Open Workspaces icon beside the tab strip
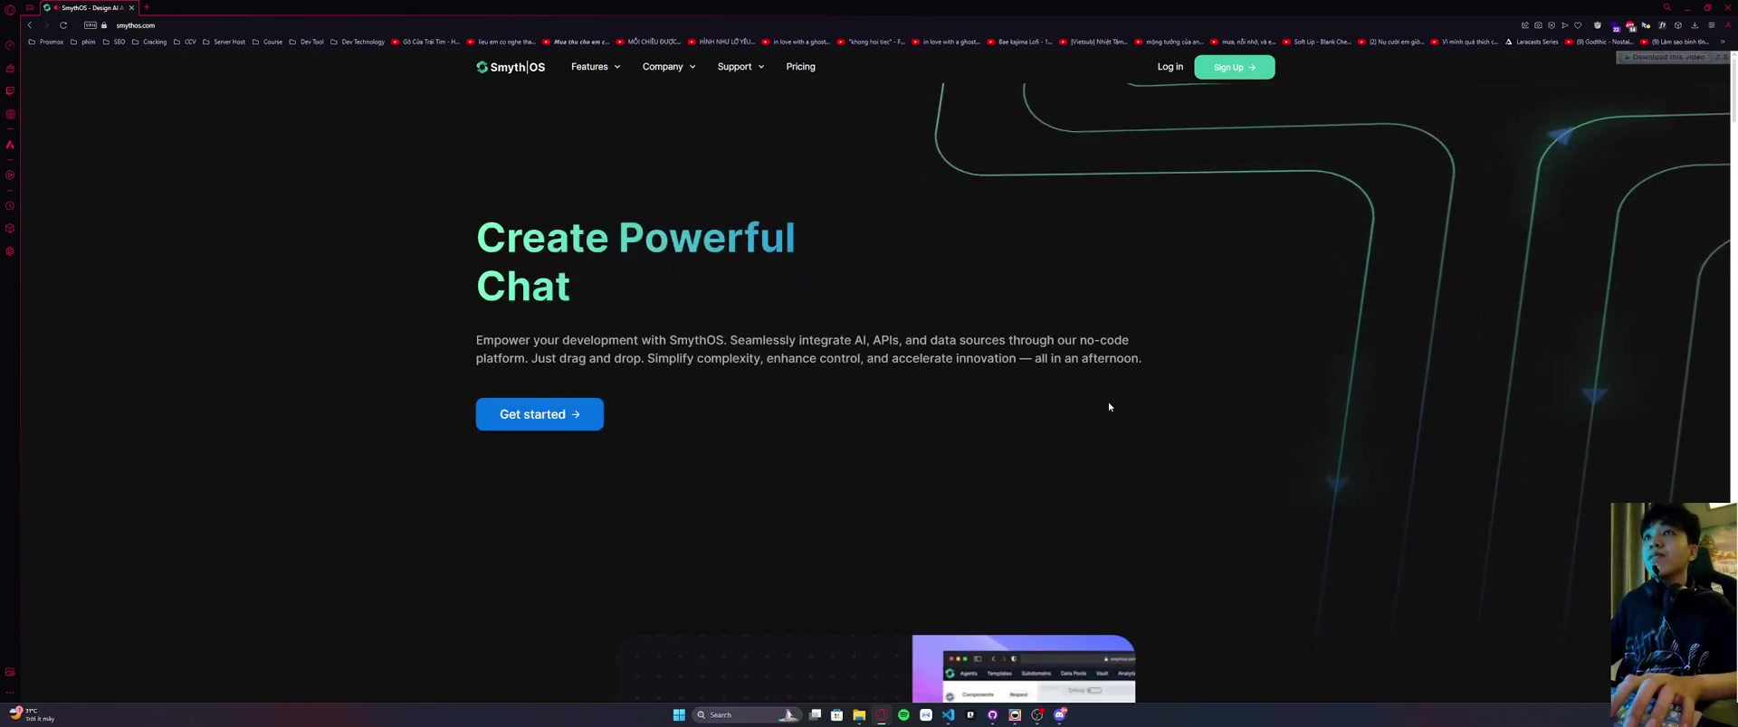The image size is (1738, 727). click(x=30, y=7)
